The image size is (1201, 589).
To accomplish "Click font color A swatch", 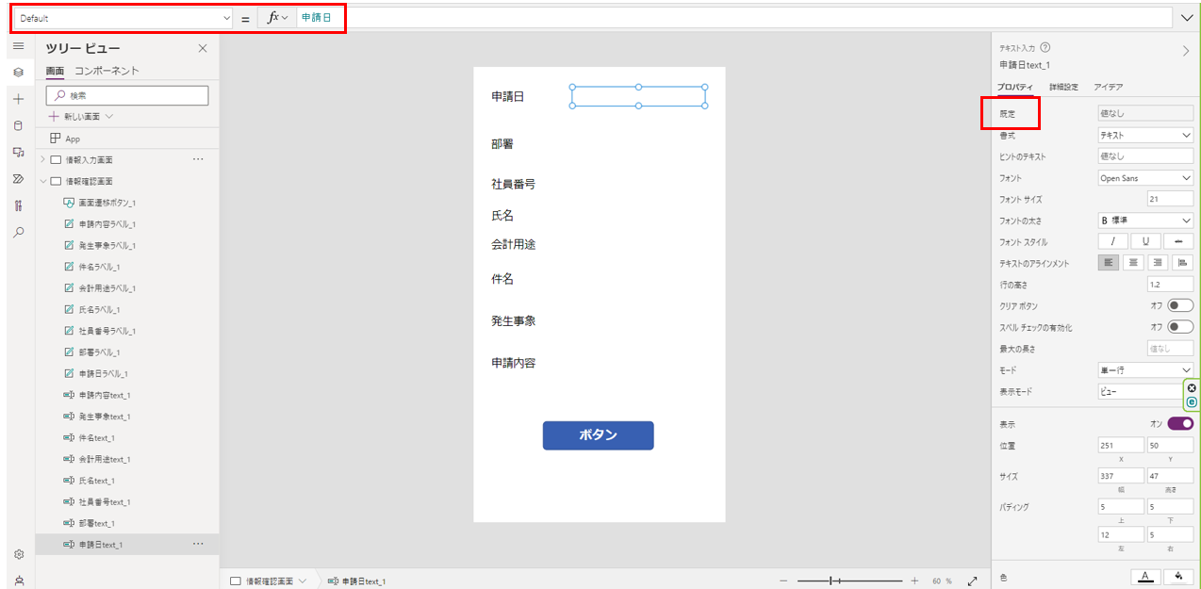I will coord(1145,577).
